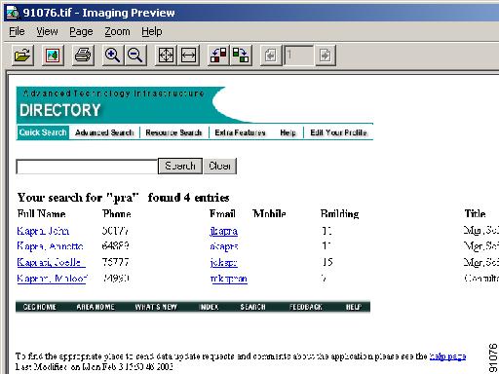This screenshot has width=499, height=374.
Task: Click the Open file folder icon
Action: click(22, 56)
